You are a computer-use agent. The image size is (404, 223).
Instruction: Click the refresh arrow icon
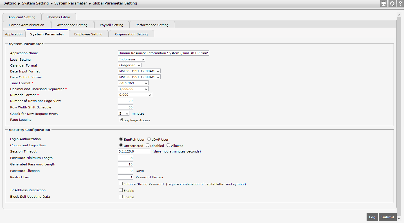(x=392, y=4)
